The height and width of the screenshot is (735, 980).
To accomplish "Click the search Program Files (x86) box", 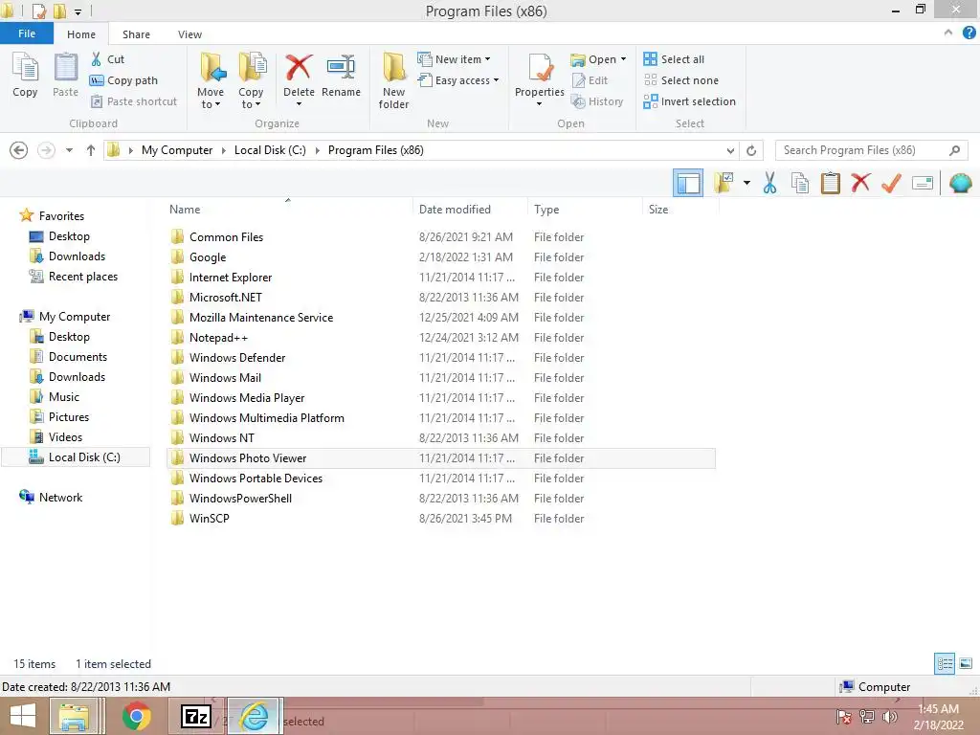I will [x=871, y=150].
